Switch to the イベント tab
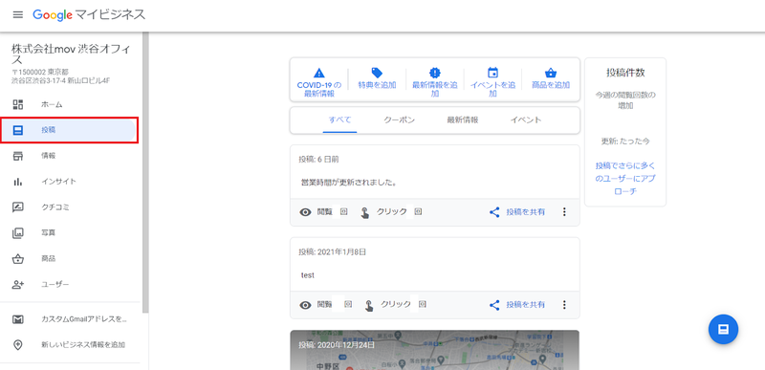 click(525, 120)
